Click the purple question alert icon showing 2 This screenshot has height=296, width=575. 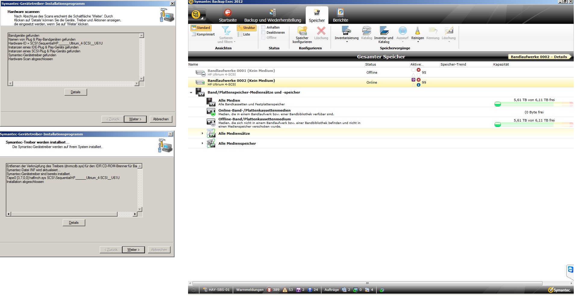[298, 290]
